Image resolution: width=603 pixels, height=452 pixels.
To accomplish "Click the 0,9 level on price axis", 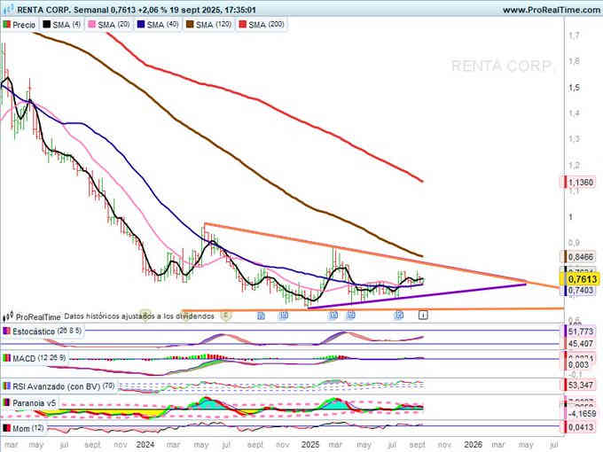I will pyautogui.click(x=574, y=243).
